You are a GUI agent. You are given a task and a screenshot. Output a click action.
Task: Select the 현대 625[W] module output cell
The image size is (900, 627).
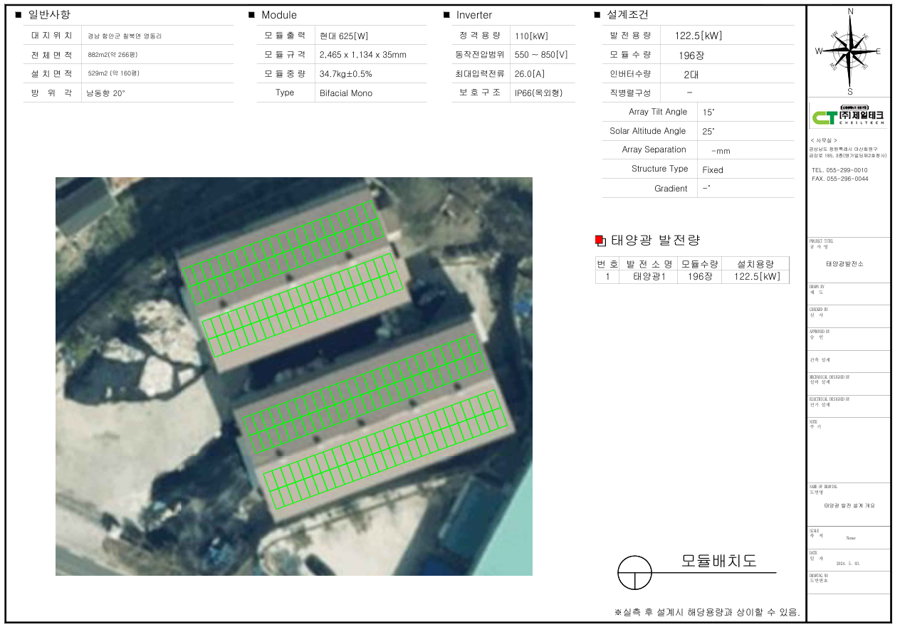click(344, 36)
